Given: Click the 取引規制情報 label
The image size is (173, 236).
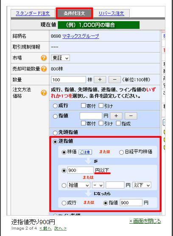Looking at the screenshot, I should [26, 47].
